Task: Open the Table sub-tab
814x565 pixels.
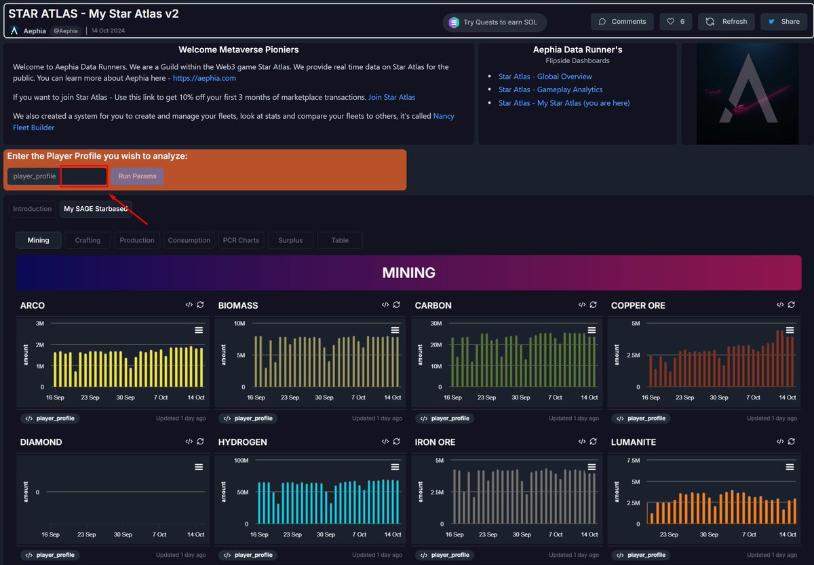Action: coord(340,240)
